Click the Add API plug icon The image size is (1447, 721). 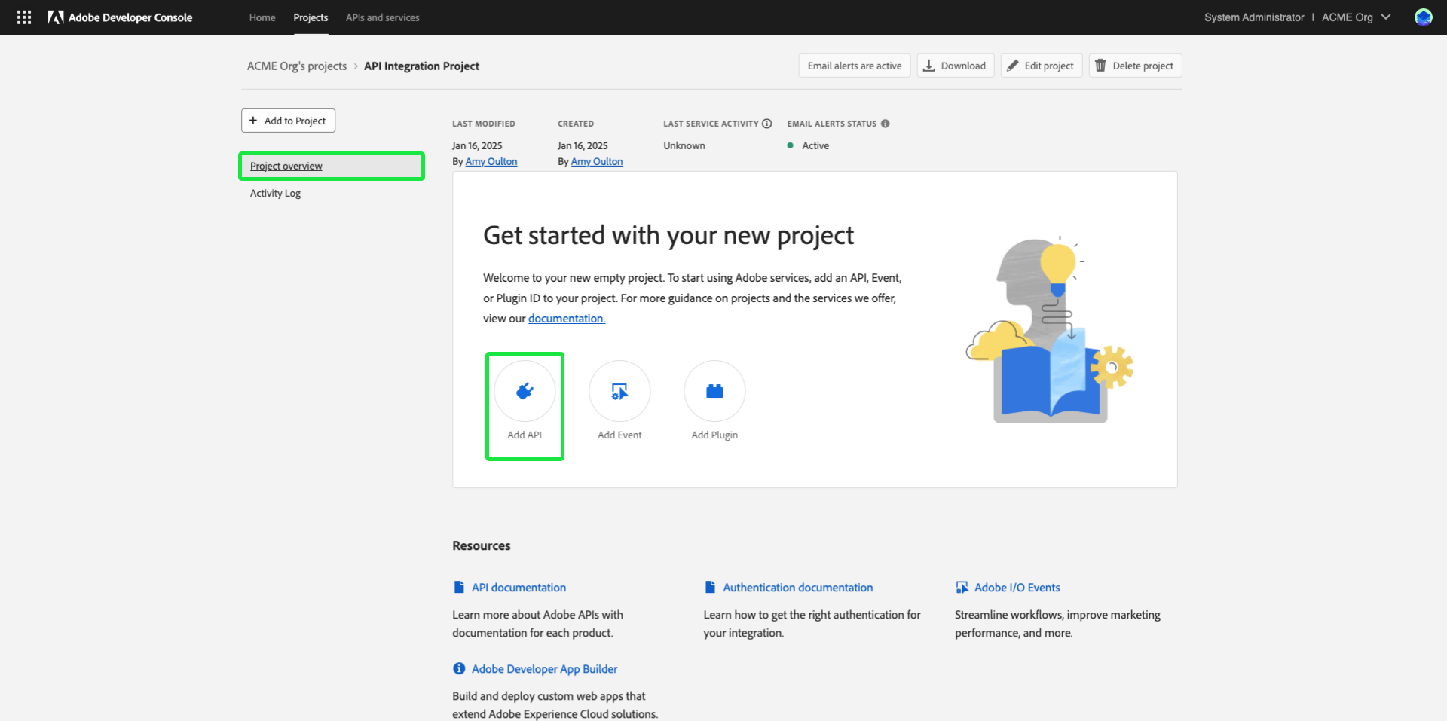tap(525, 391)
